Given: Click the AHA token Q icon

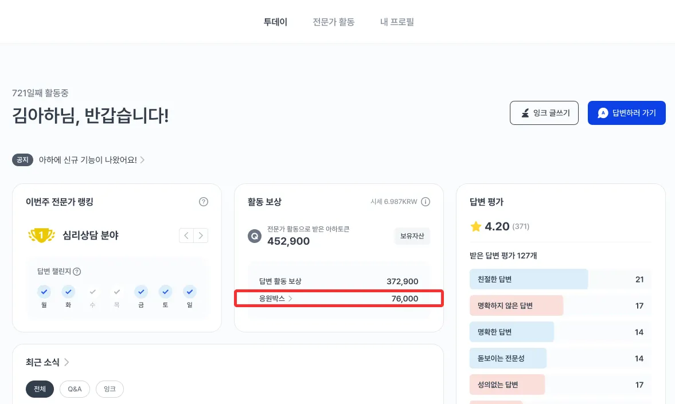Looking at the screenshot, I should (254, 236).
